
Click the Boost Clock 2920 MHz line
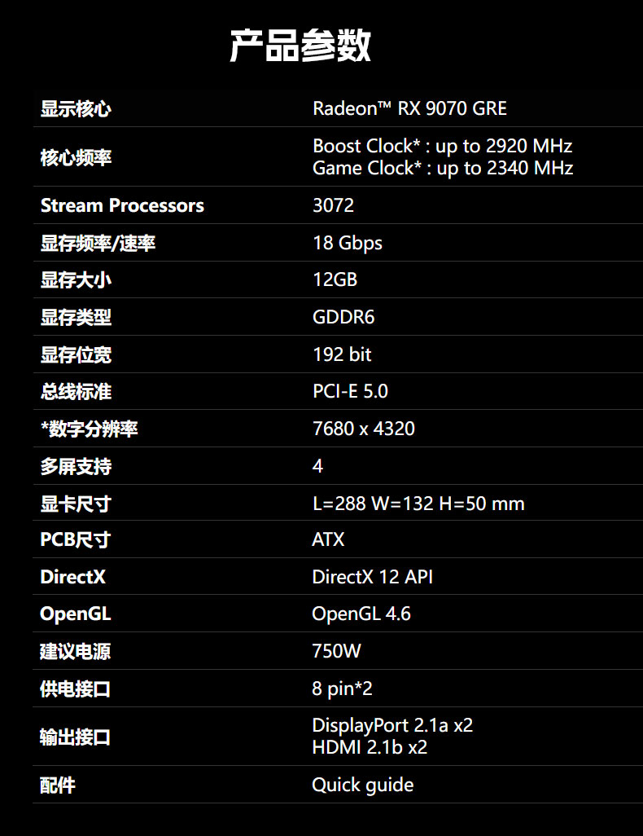pyautogui.click(x=442, y=146)
